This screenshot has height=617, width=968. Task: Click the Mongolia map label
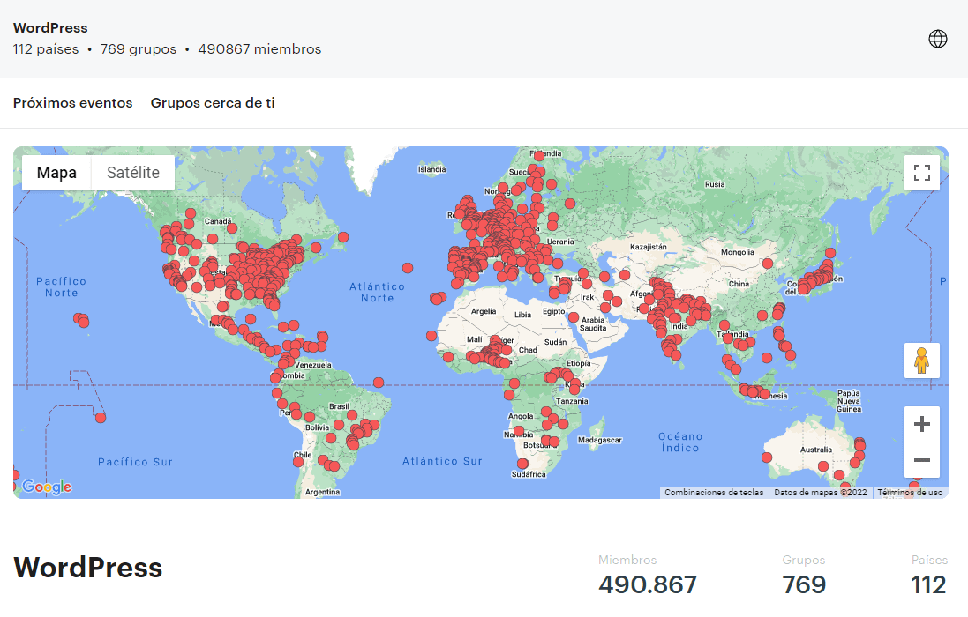pos(738,252)
